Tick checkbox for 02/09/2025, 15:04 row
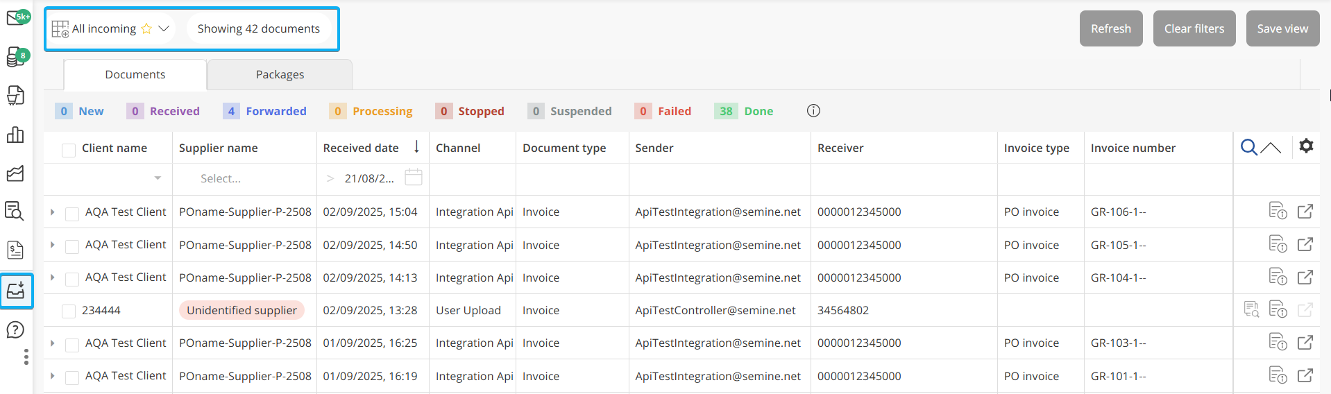Viewport: 1331px width, 394px height. click(x=72, y=214)
